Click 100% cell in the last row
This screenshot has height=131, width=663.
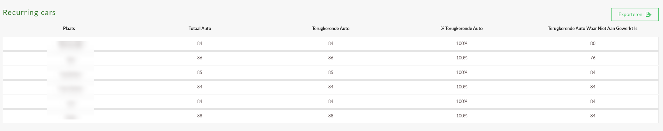pyautogui.click(x=462, y=116)
